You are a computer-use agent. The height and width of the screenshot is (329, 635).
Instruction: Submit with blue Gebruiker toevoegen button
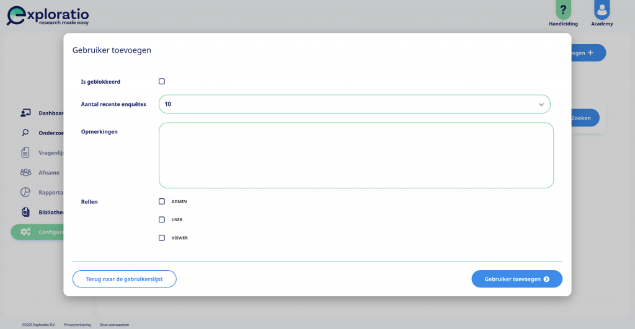[x=517, y=279]
